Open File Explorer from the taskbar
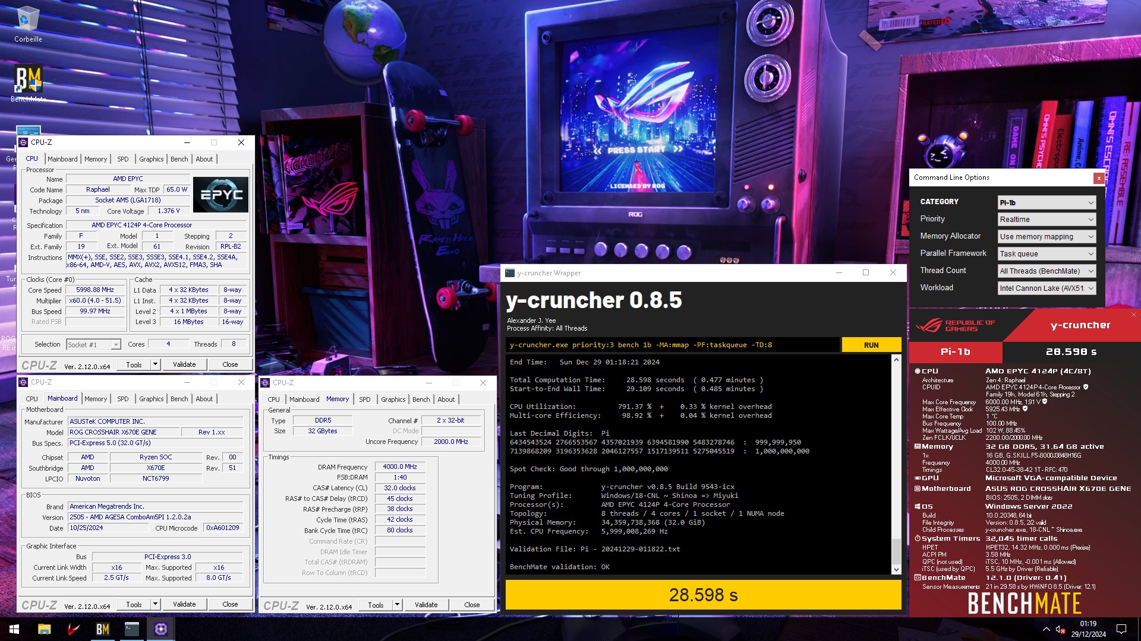This screenshot has width=1141, height=641. click(45, 629)
